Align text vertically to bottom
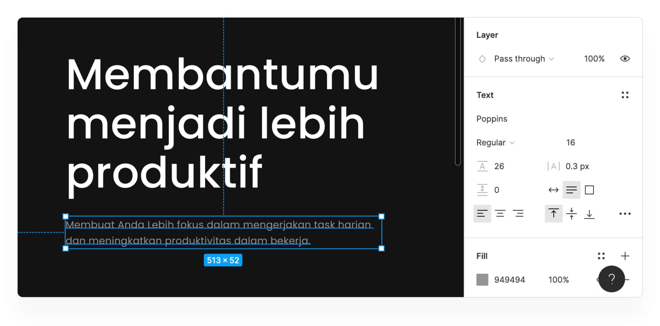This screenshot has width=660, height=326. click(589, 214)
